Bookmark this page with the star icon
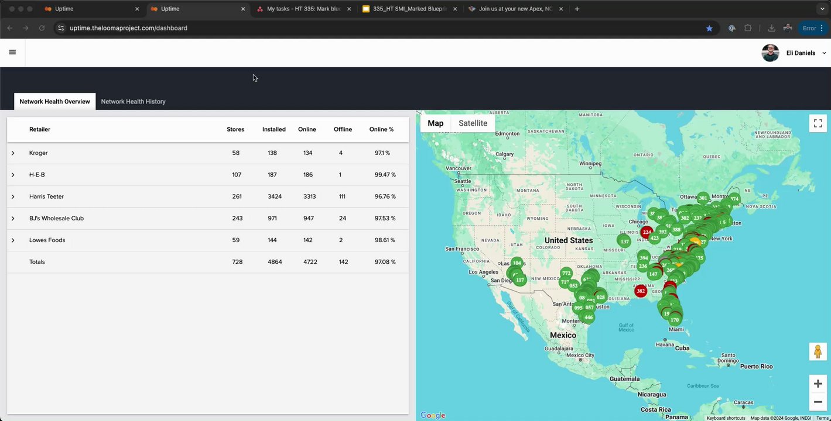The width and height of the screenshot is (831, 421). tap(709, 28)
